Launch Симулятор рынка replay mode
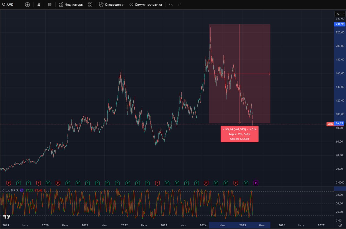Viewport: 346px width, 229px height. (x=146, y=5)
